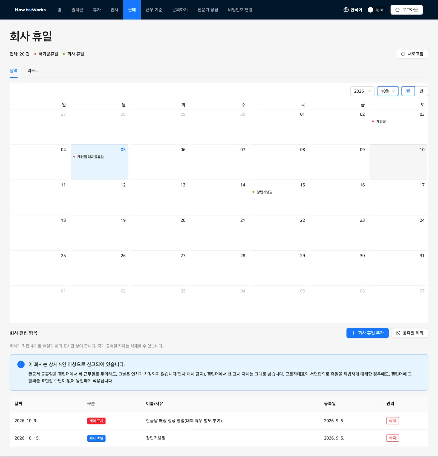Viewport: 438px width, 457px height.
Task: Select the 년 view radio button
Action: pos(421,91)
